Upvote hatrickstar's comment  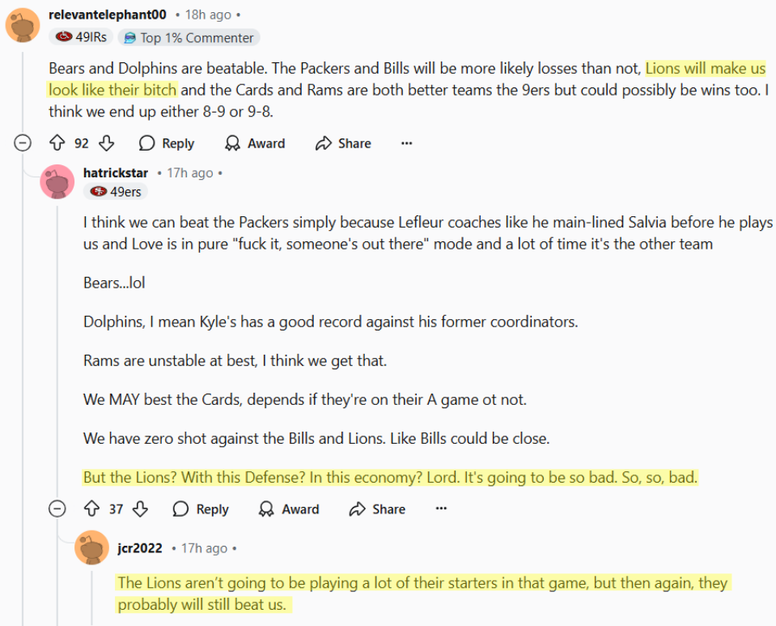point(91,509)
